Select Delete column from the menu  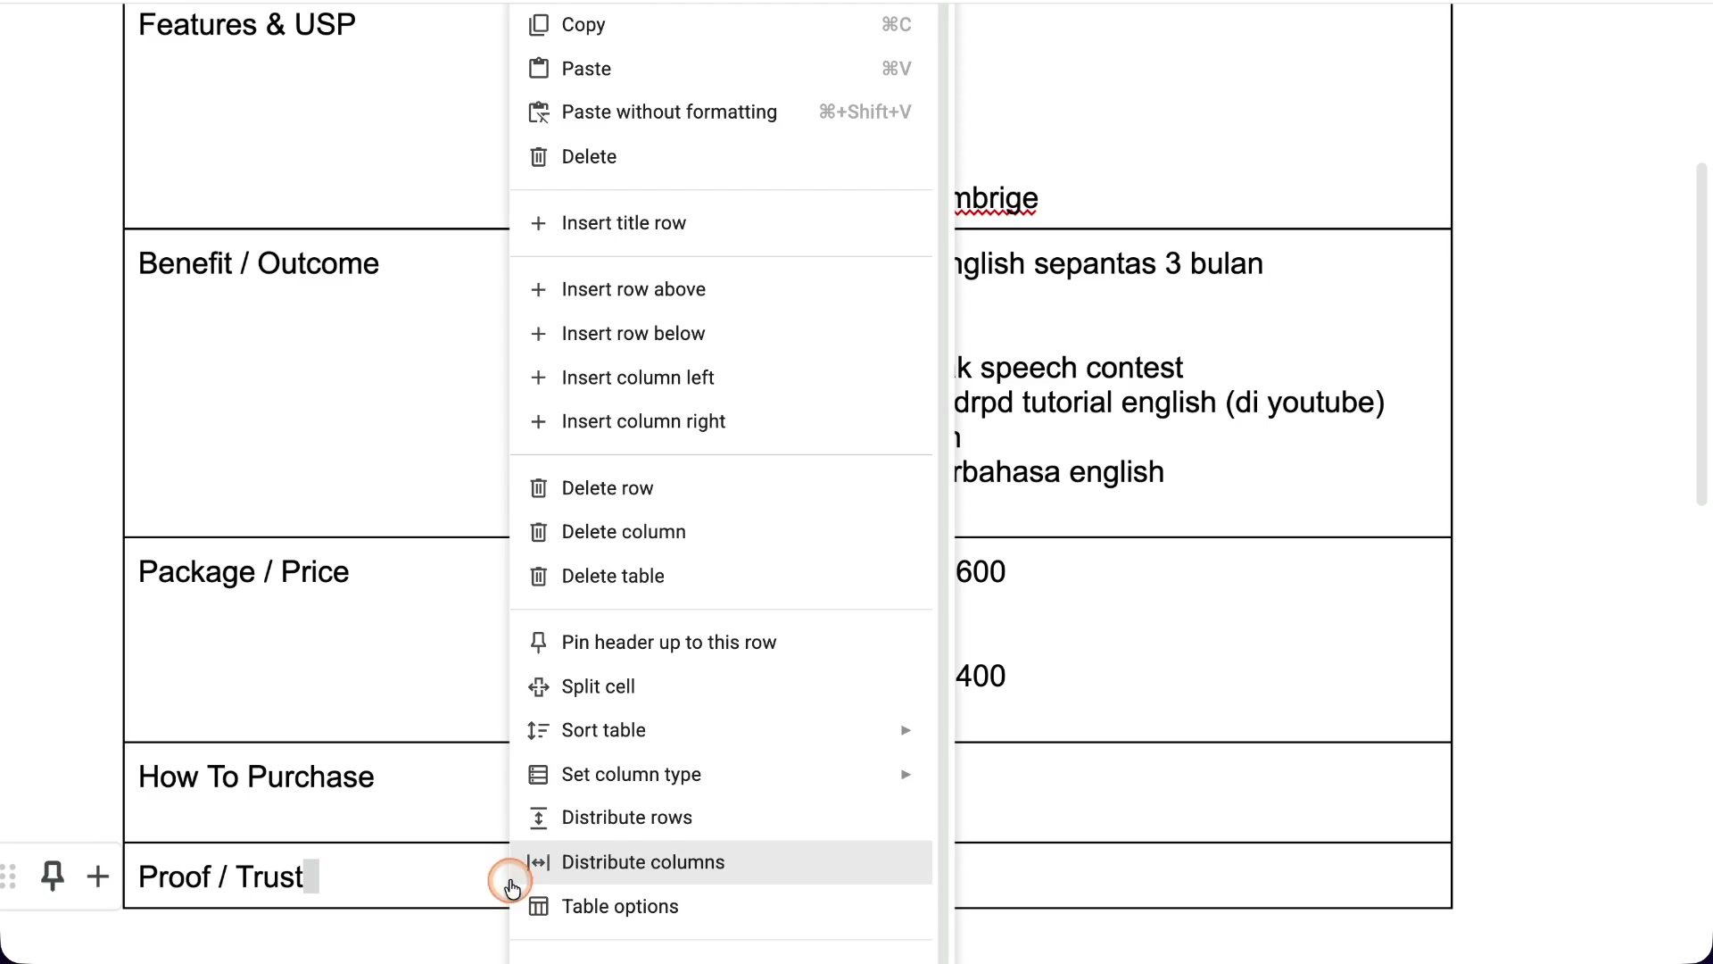click(721, 532)
